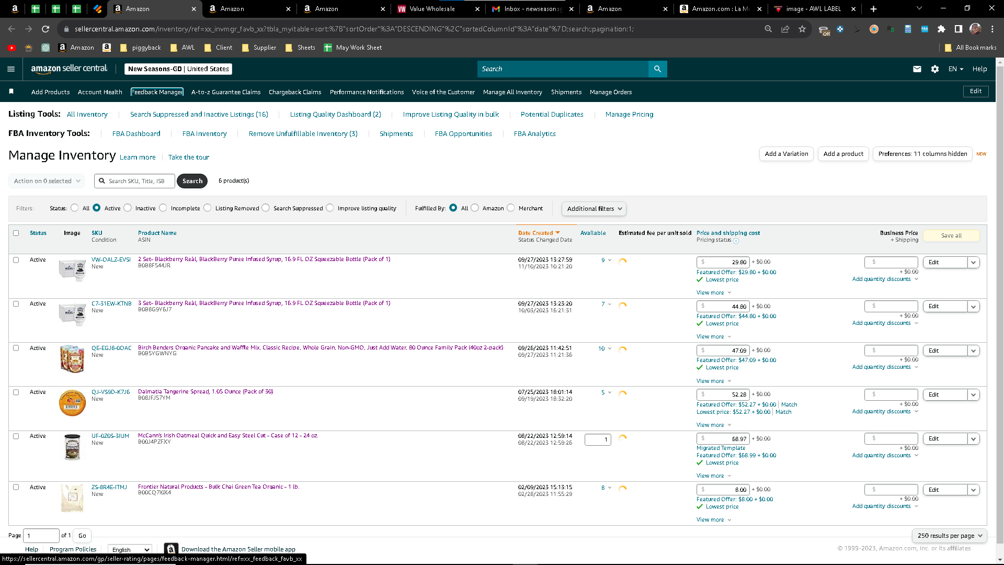Open Account Health menu item

(100, 92)
